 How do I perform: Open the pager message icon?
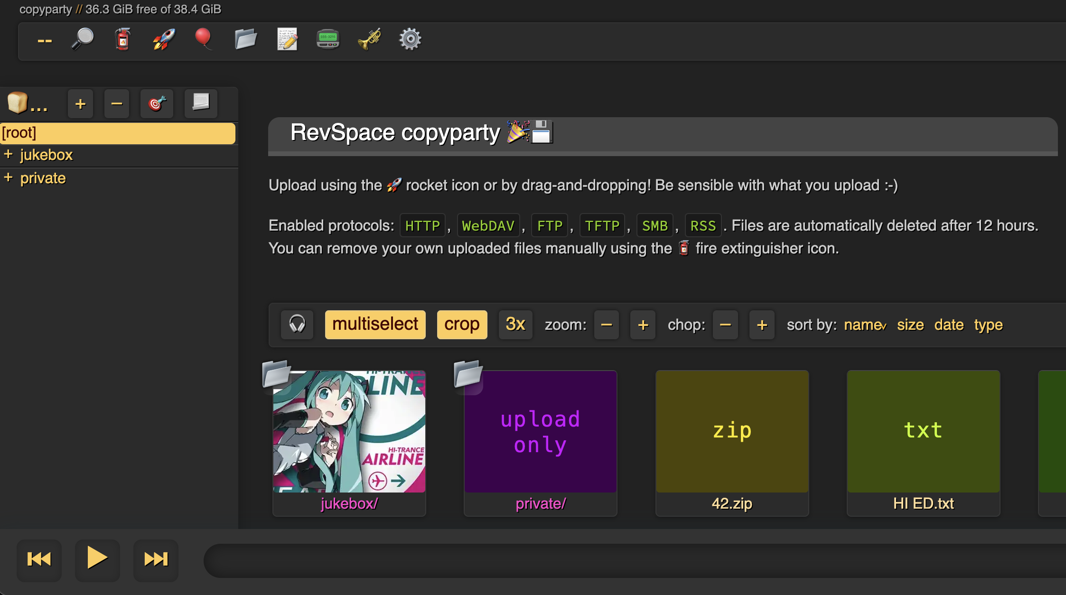[328, 40]
